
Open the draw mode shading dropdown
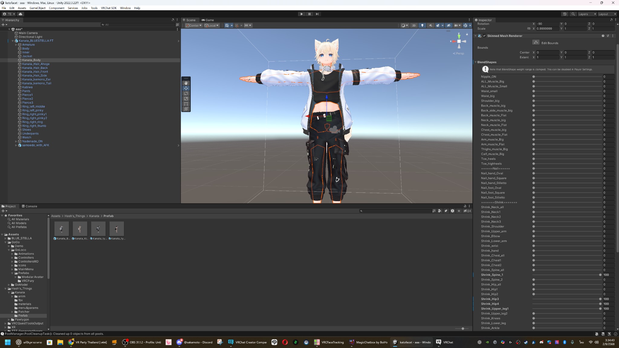point(404,25)
